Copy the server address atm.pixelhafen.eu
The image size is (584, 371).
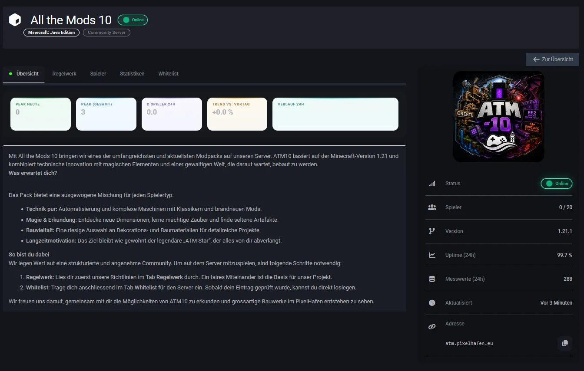coord(565,343)
